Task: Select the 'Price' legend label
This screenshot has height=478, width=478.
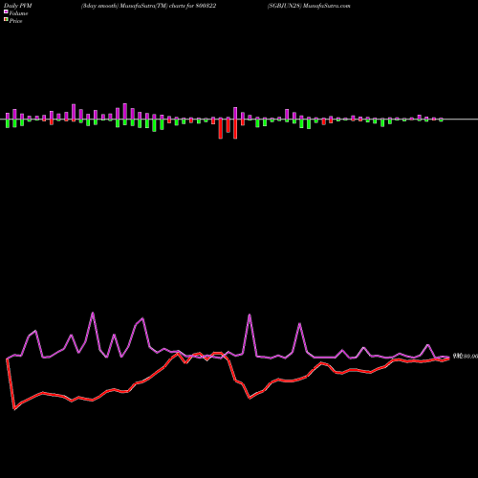Action: pyautogui.click(x=15, y=21)
